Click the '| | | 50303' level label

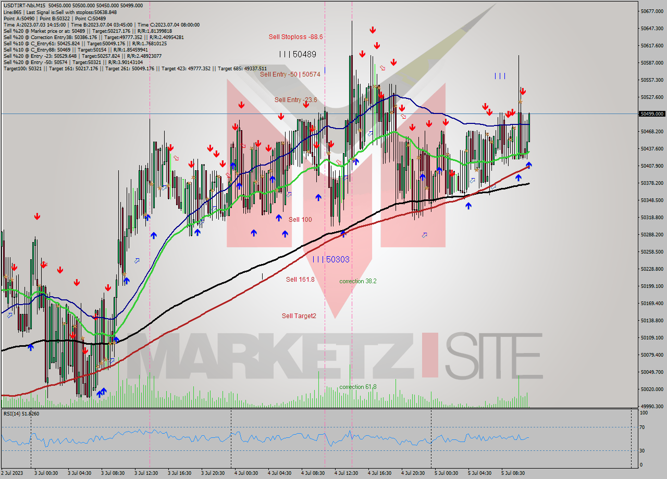click(331, 259)
